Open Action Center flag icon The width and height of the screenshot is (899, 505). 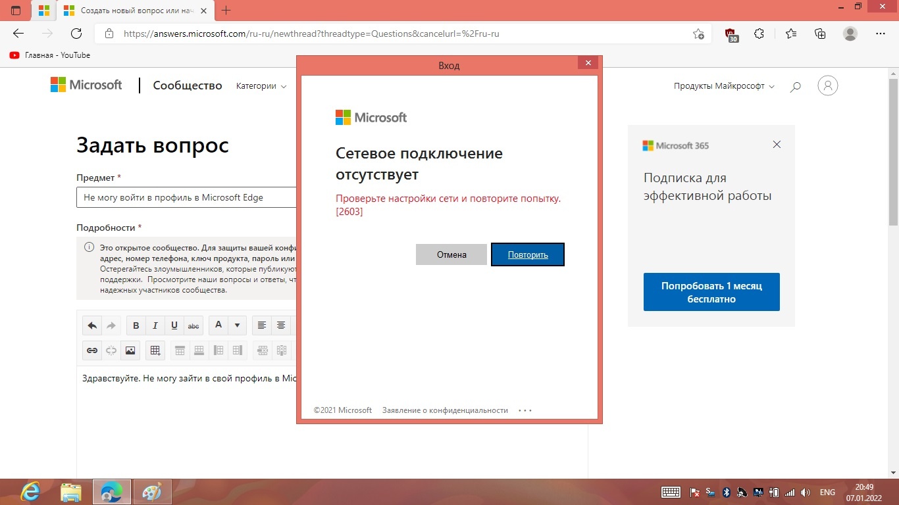coord(694,492)
